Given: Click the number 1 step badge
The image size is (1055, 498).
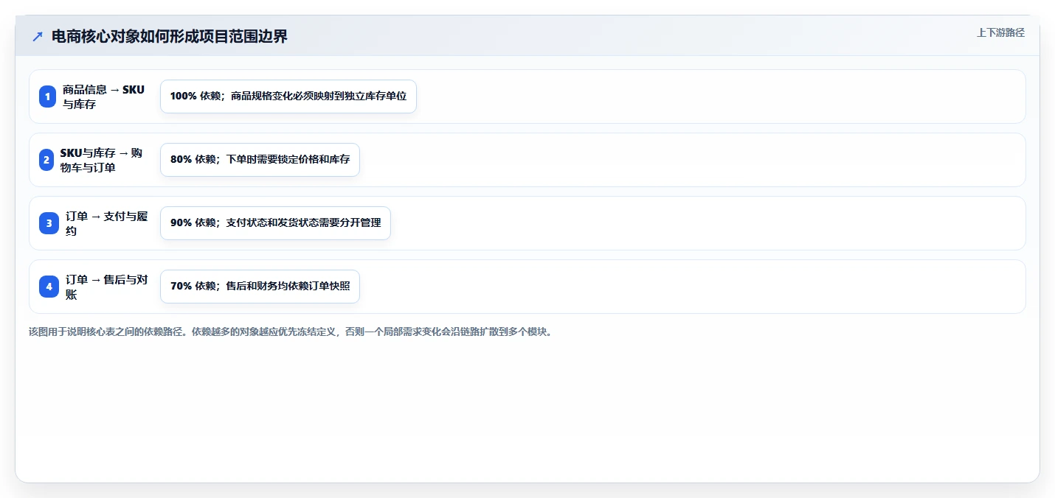Looking at the screenshot, I should point(47,97).
